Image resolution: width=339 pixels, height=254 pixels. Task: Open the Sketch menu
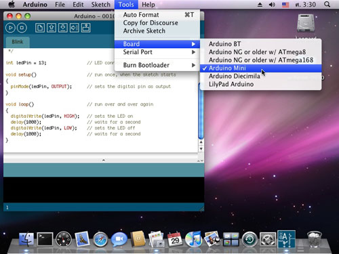101,5
